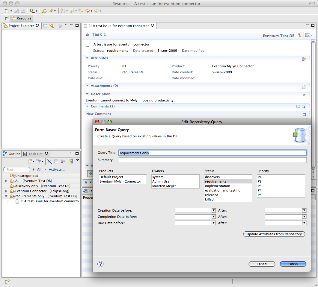Screen dimensions: 318x287
Task: Collapse the Description section
Action: [x=87, y=94]
